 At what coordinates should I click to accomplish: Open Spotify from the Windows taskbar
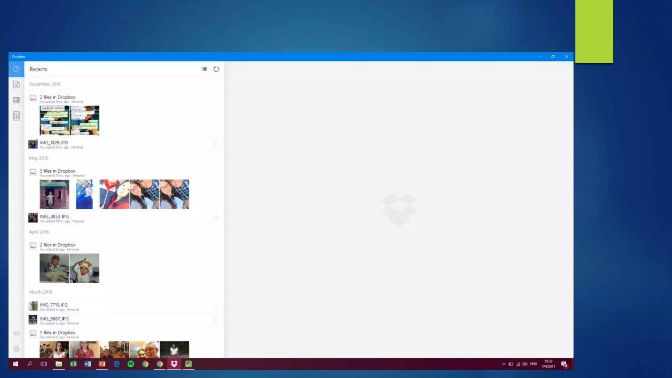pyautogui.click(x=131, y=364)
